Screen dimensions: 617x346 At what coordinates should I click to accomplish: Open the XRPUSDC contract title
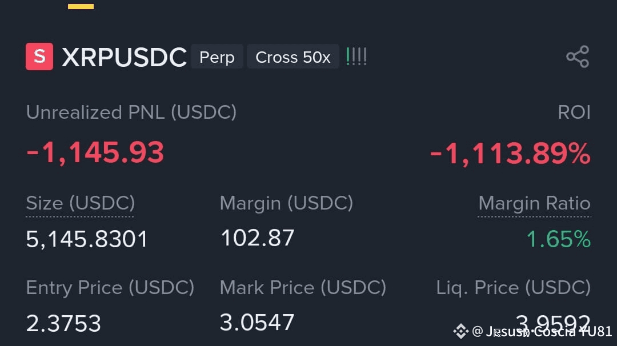[x=124, y=57]
